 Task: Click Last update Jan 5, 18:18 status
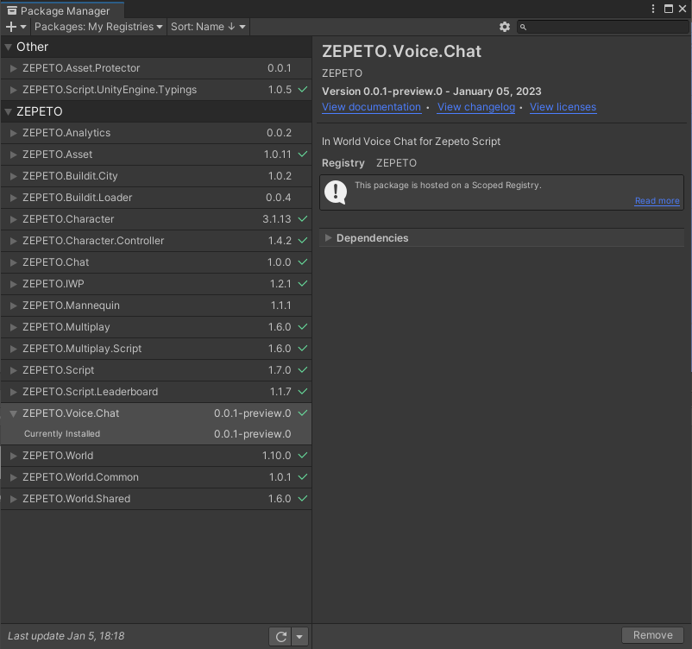(66, 636)
